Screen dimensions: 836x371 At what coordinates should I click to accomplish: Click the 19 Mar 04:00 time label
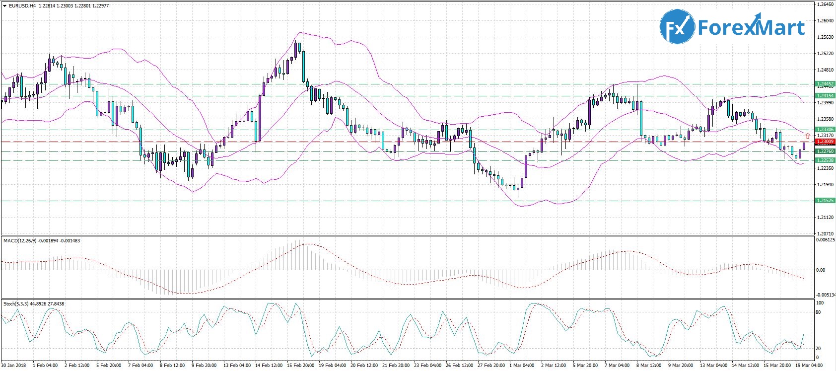click(809, 366)
